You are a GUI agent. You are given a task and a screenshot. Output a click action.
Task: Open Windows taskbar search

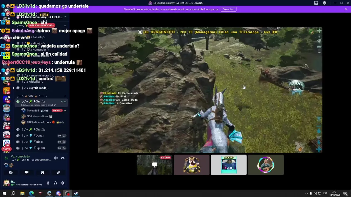[13, 193]
